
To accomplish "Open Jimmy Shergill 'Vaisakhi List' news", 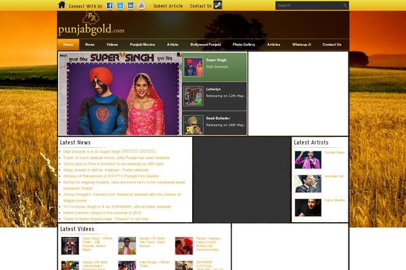I will coord(122,197).
